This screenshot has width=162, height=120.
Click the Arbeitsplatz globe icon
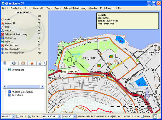(9, 69)
